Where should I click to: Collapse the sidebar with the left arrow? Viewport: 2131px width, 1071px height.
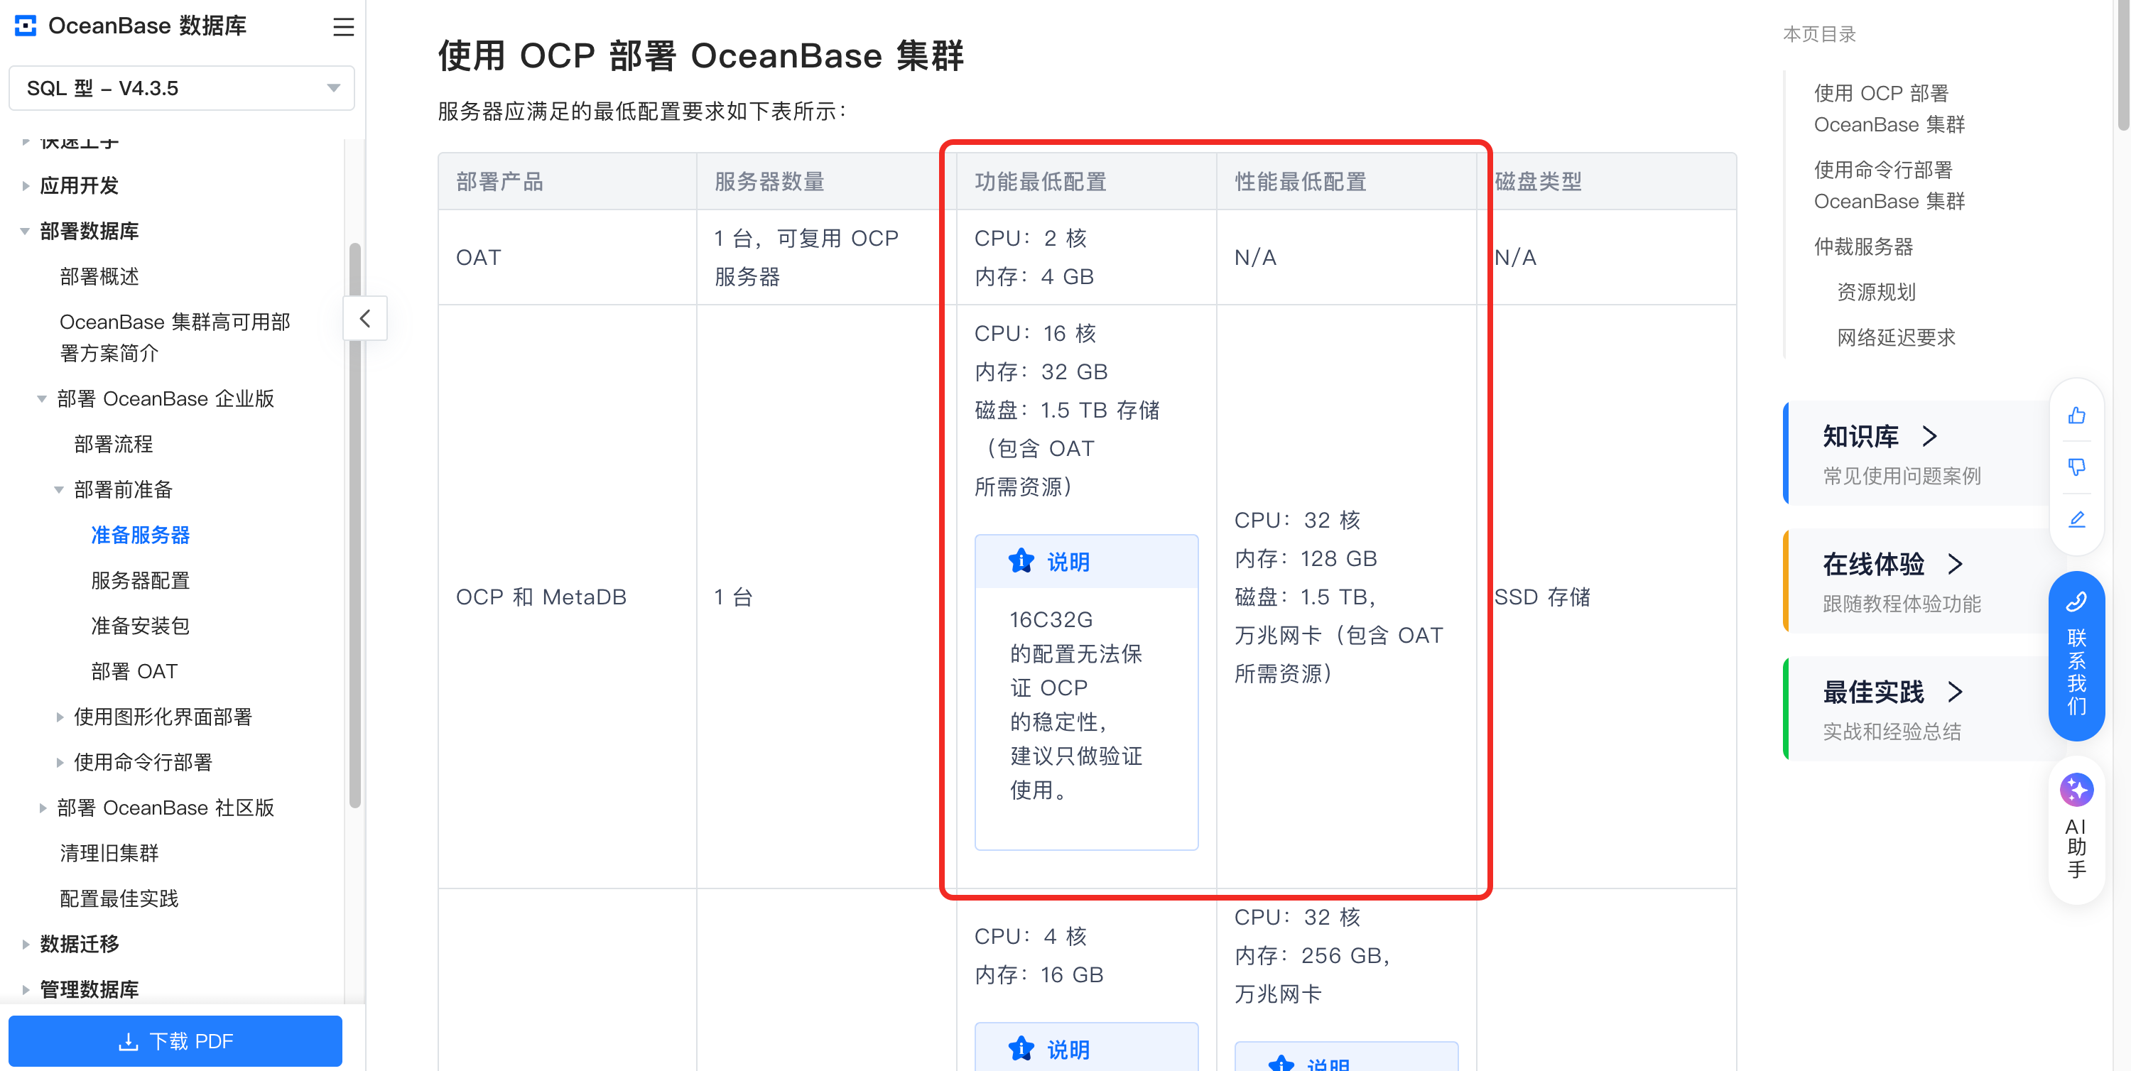(365, 318)
